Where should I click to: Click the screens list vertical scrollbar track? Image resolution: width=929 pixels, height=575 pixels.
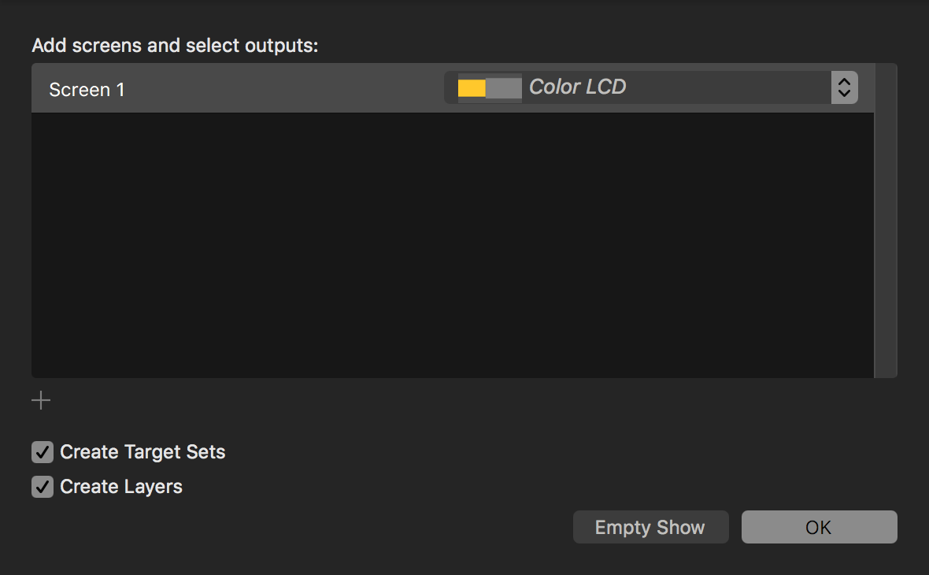(886, 221)
